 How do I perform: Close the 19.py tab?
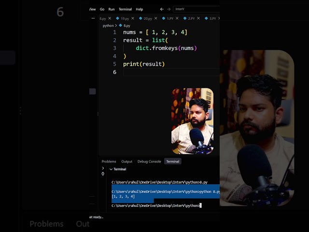pyautogui.click(x=133, y=18)
